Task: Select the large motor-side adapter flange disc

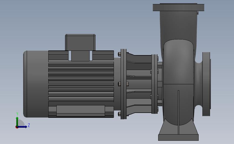Action: click(x=124, y=84)
